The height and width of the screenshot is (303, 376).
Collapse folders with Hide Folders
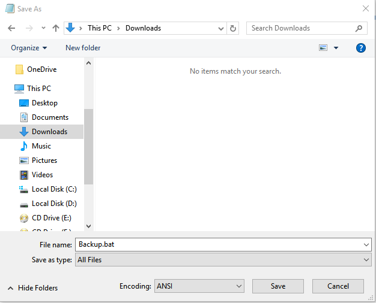(x=33, y=288)
